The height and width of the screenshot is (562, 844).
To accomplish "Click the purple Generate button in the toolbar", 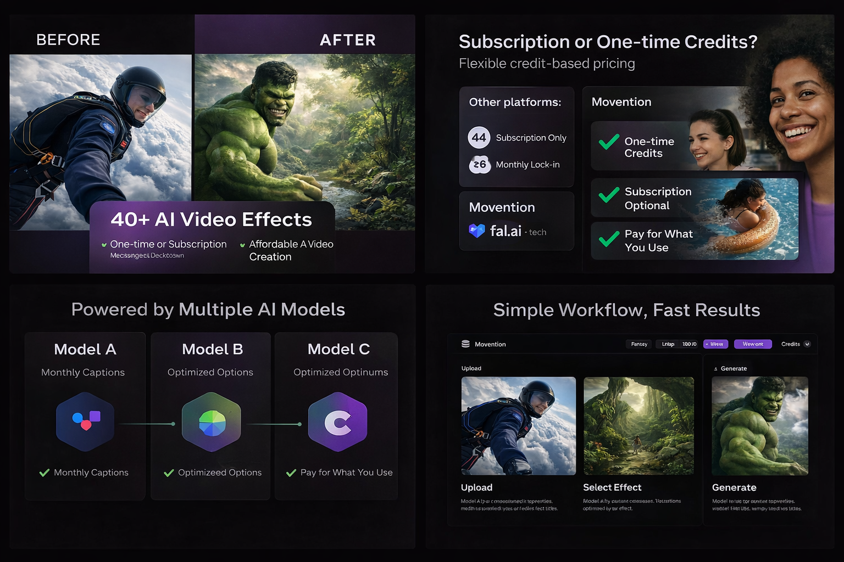I will pos(753,344).
